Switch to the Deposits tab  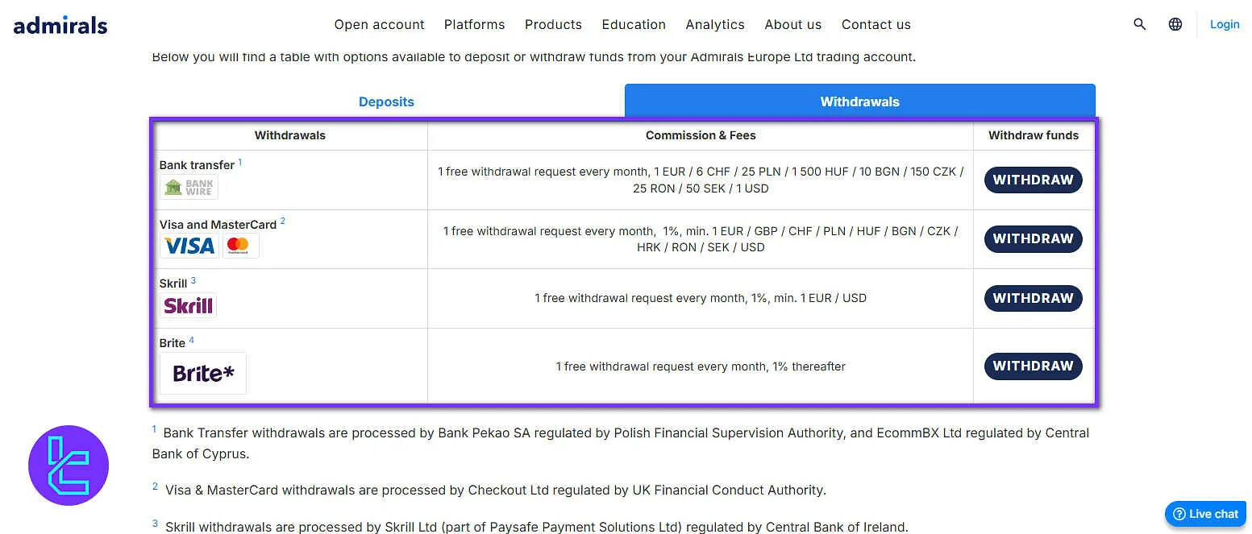click(386, 101)
